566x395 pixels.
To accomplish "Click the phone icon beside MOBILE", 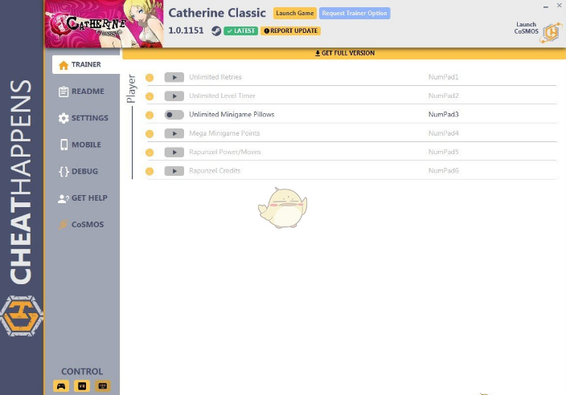I will pos(64,145).
